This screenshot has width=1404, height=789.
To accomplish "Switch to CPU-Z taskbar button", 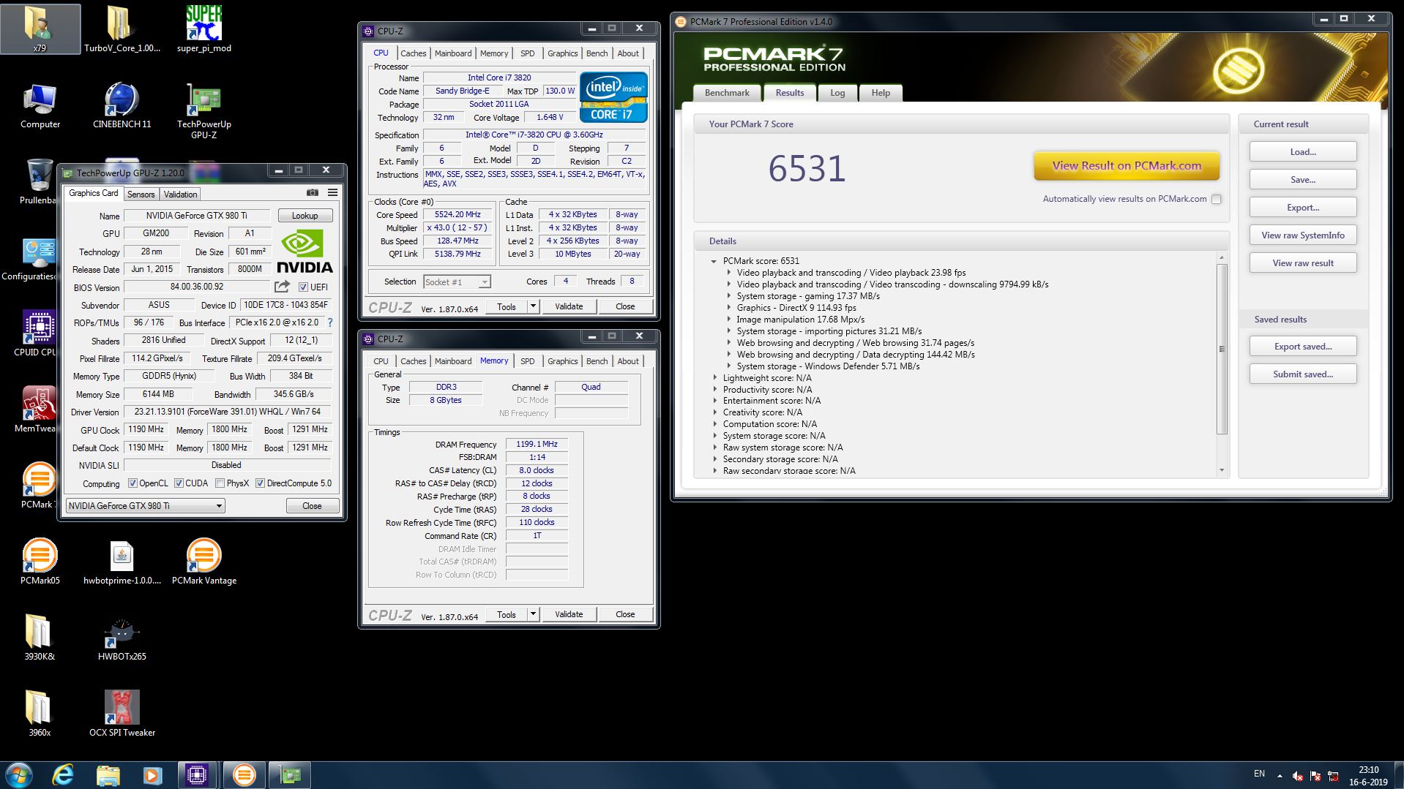I will click(x=196, y=775).
